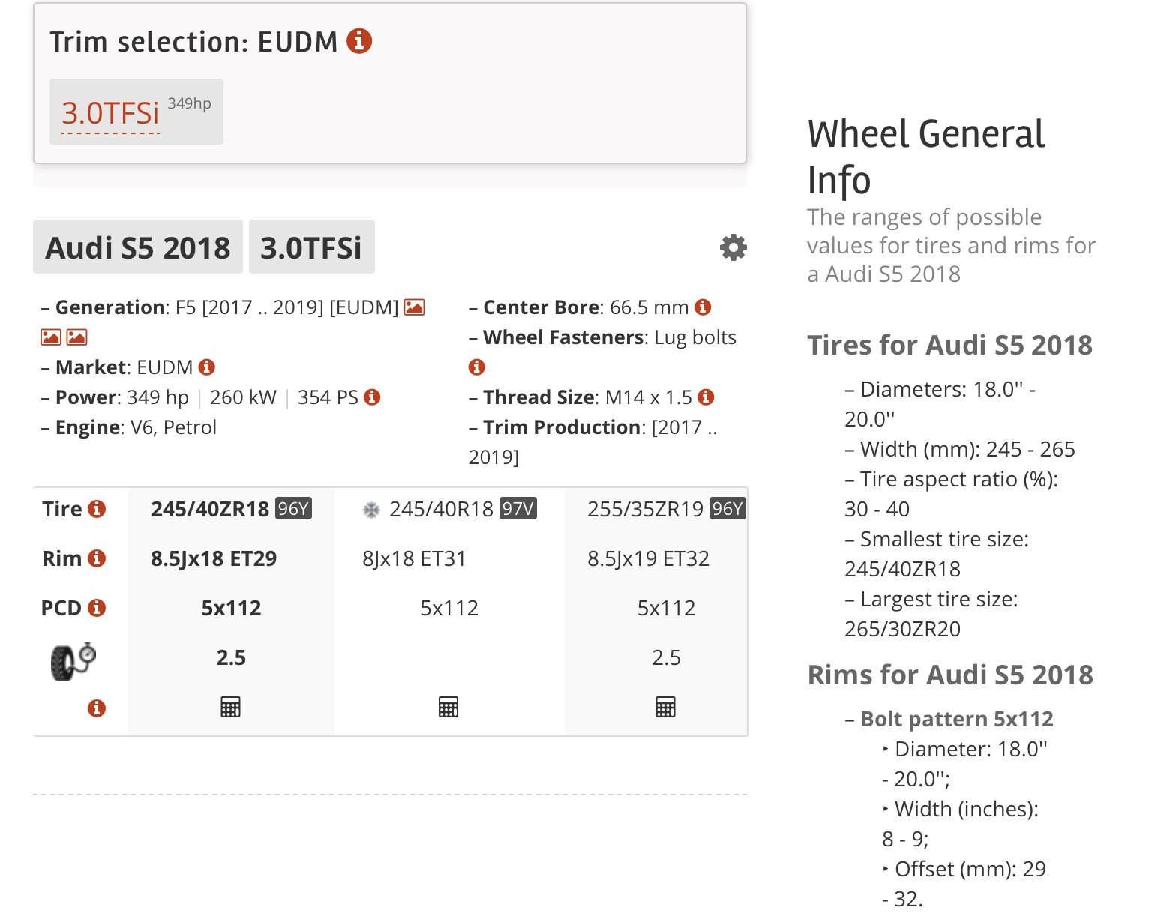Open the Wheel Fasteners info tooltip

pos(475,367)
